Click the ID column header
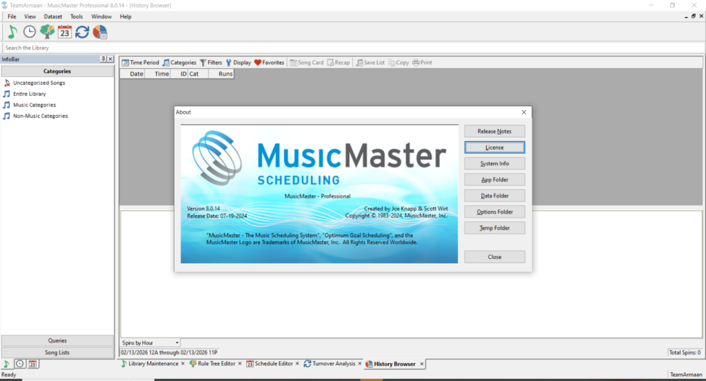The image size is (706, 381). click(179, 74)
